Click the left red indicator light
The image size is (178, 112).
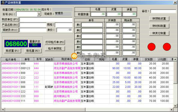click(x=151, y=47)
